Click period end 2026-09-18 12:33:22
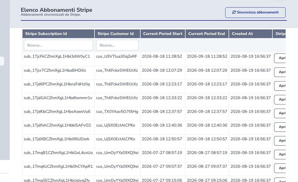 pyautogui.click(x=207, y=98)
